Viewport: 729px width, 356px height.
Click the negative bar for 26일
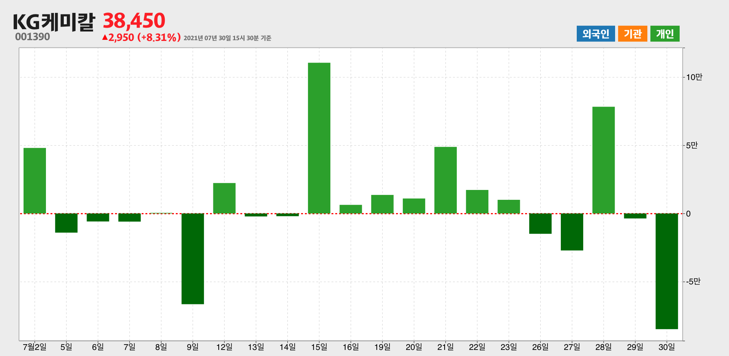(540, 223)
